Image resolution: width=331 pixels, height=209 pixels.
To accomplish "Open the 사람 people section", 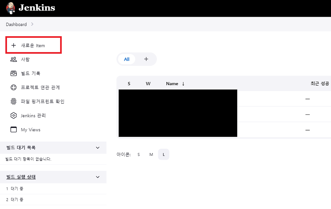I will 13,59.
